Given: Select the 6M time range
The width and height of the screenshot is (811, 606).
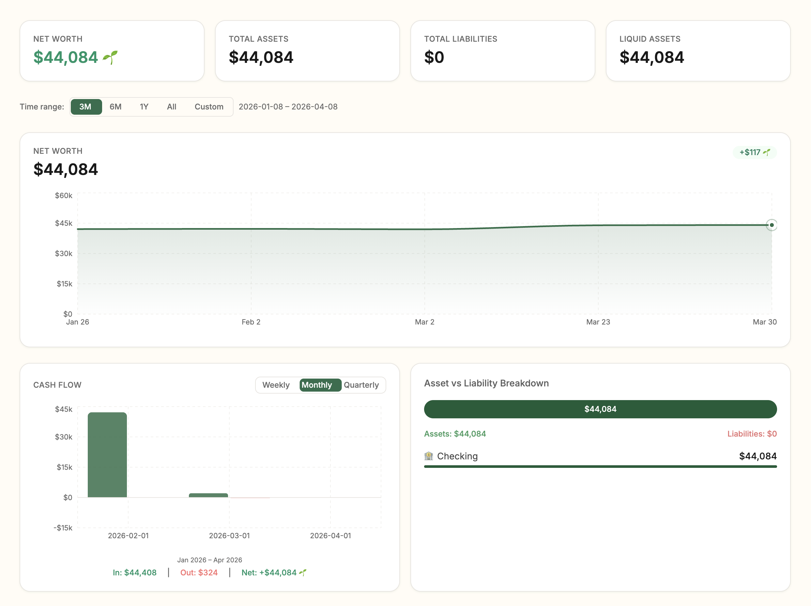Looking at the screenshot, I should (115, 107).
